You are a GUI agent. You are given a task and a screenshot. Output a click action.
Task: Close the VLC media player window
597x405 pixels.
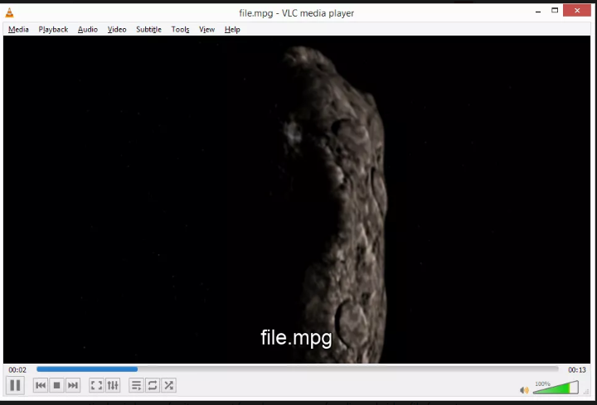click(577, 10)
